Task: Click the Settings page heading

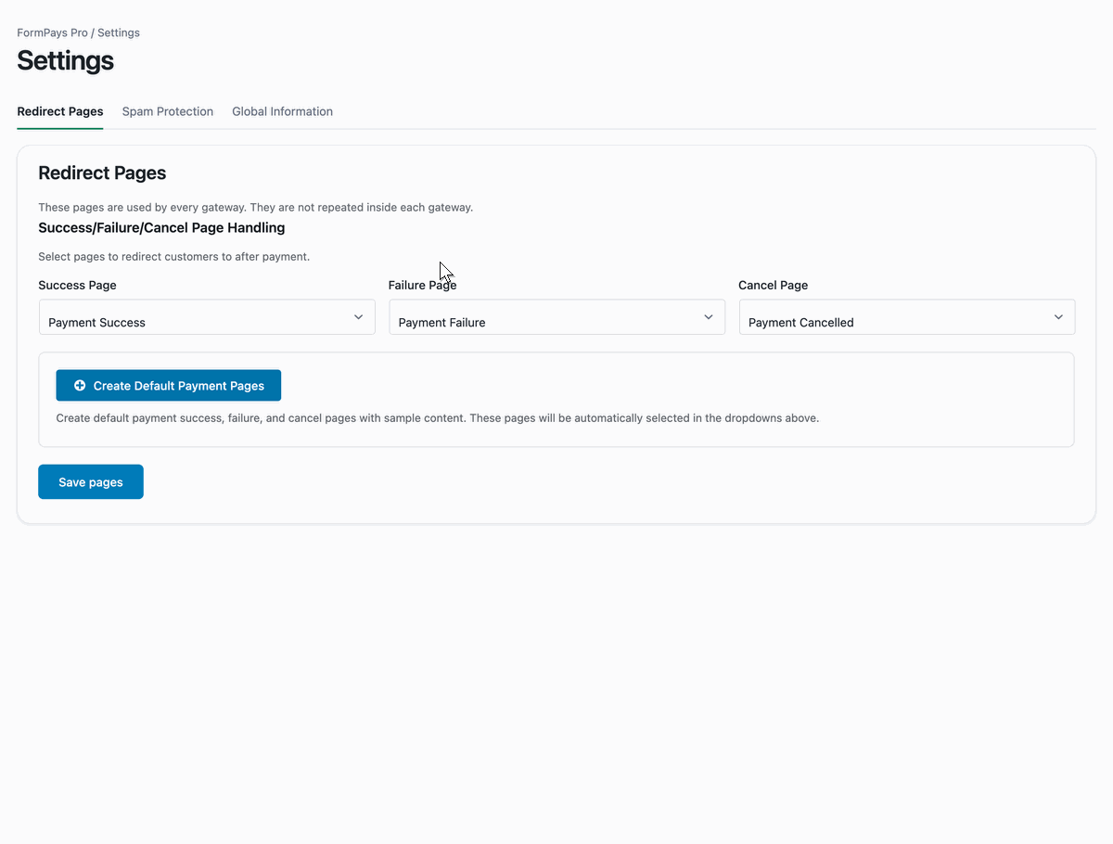Action: click(66, 60)
